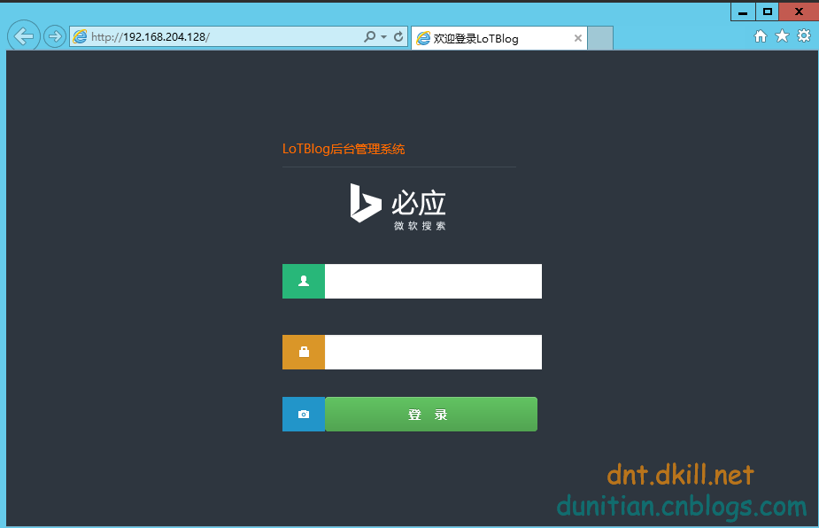Click the blue camera icon
The image size is (819, 528).
pyautogui.click(x=304, y=414)
